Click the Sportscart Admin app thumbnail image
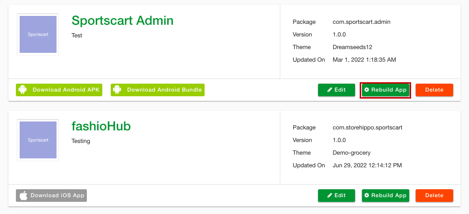Image resolution: width=469 pixels, height=214 pixels. tap(38, 35)
